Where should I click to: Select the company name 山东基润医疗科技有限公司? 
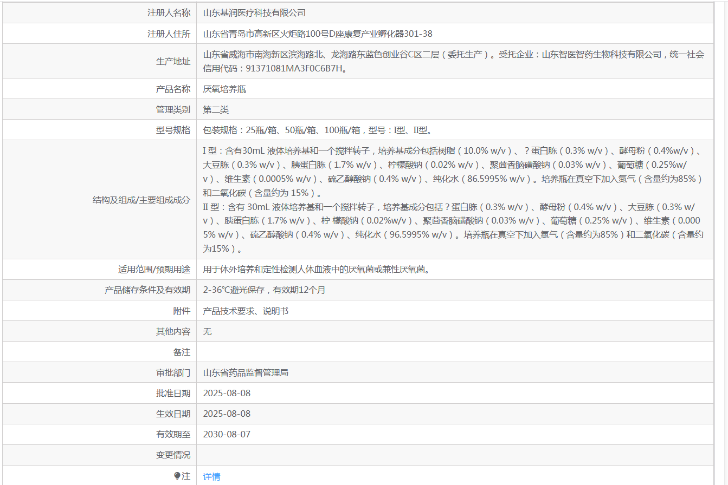coord(254,13)
